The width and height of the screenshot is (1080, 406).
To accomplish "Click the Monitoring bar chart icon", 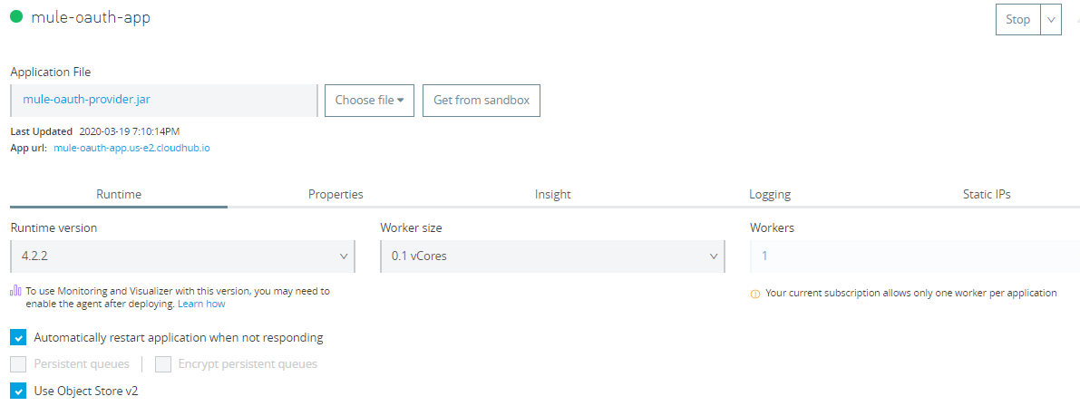I will point(15,291).
